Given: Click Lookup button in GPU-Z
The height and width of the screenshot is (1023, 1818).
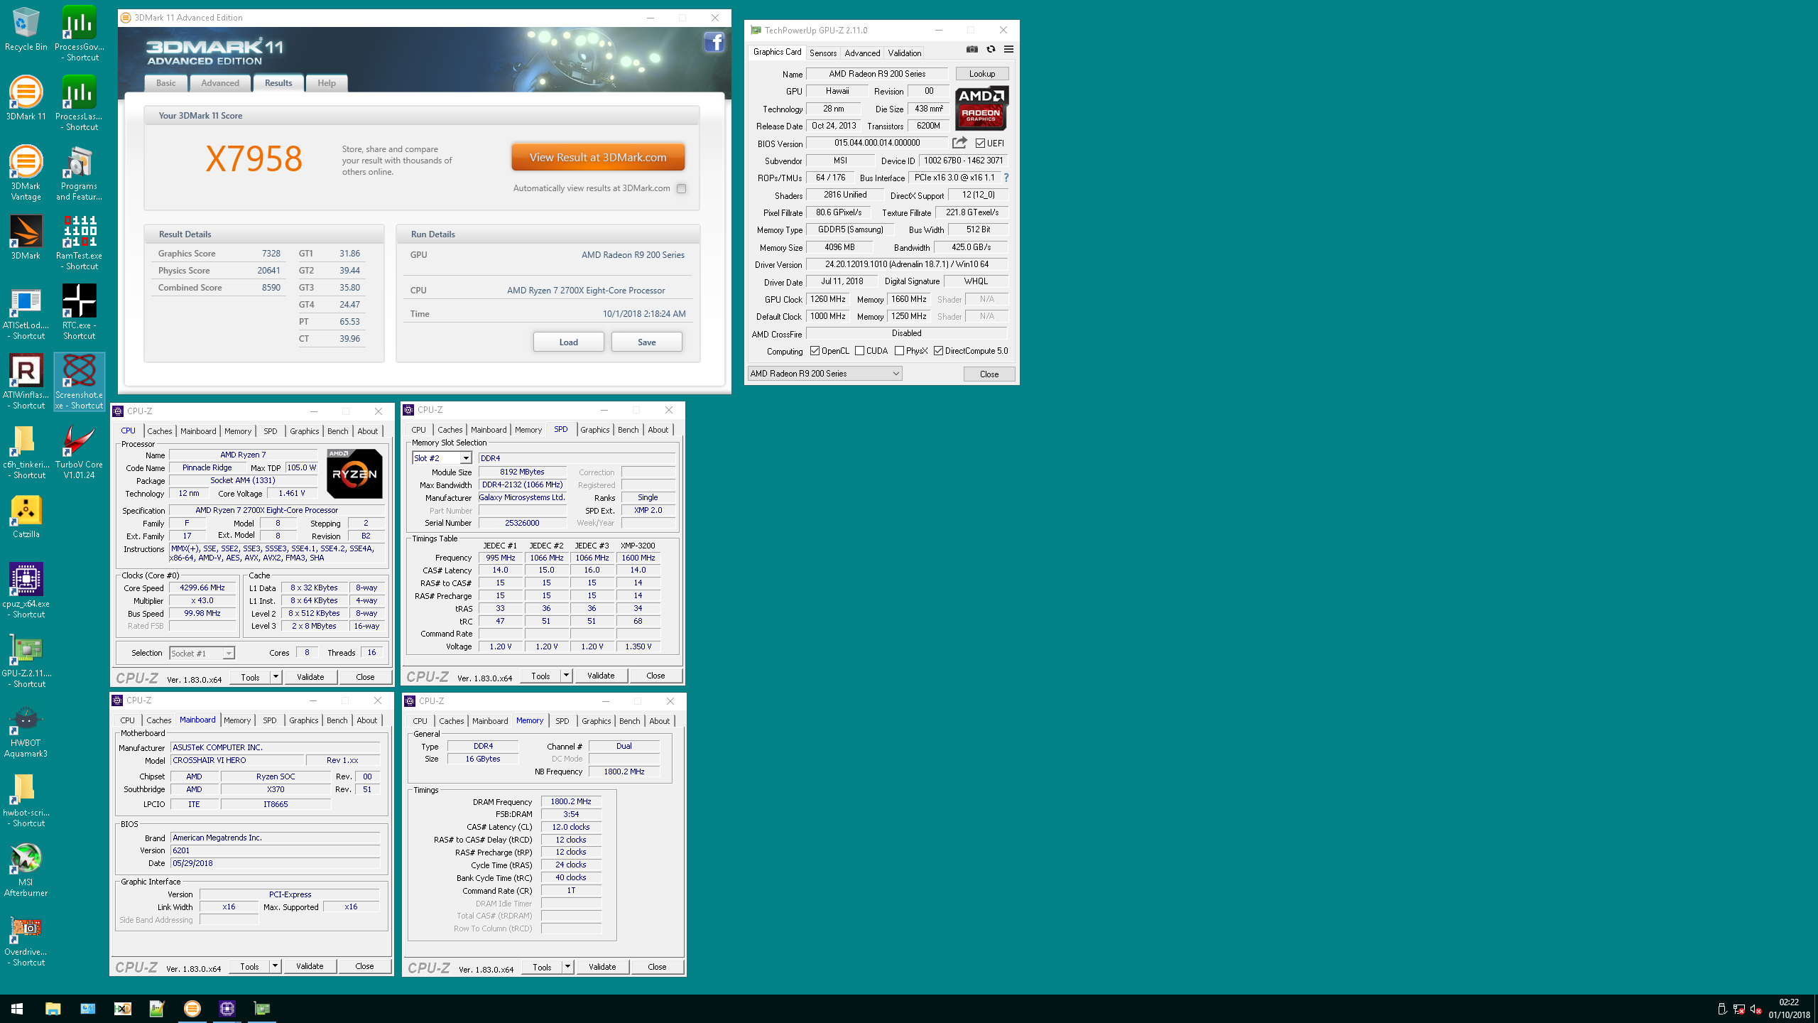Looking at the screenshot, I should point(982,74).
